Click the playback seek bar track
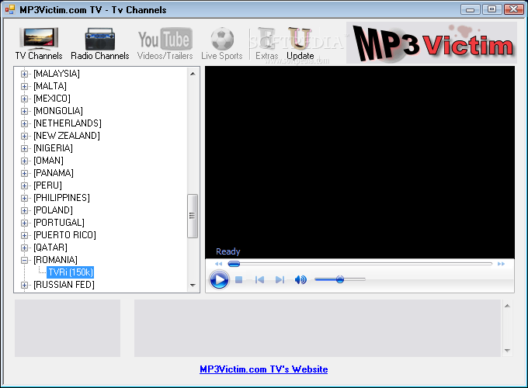The image size is (528, 388). 360,264
